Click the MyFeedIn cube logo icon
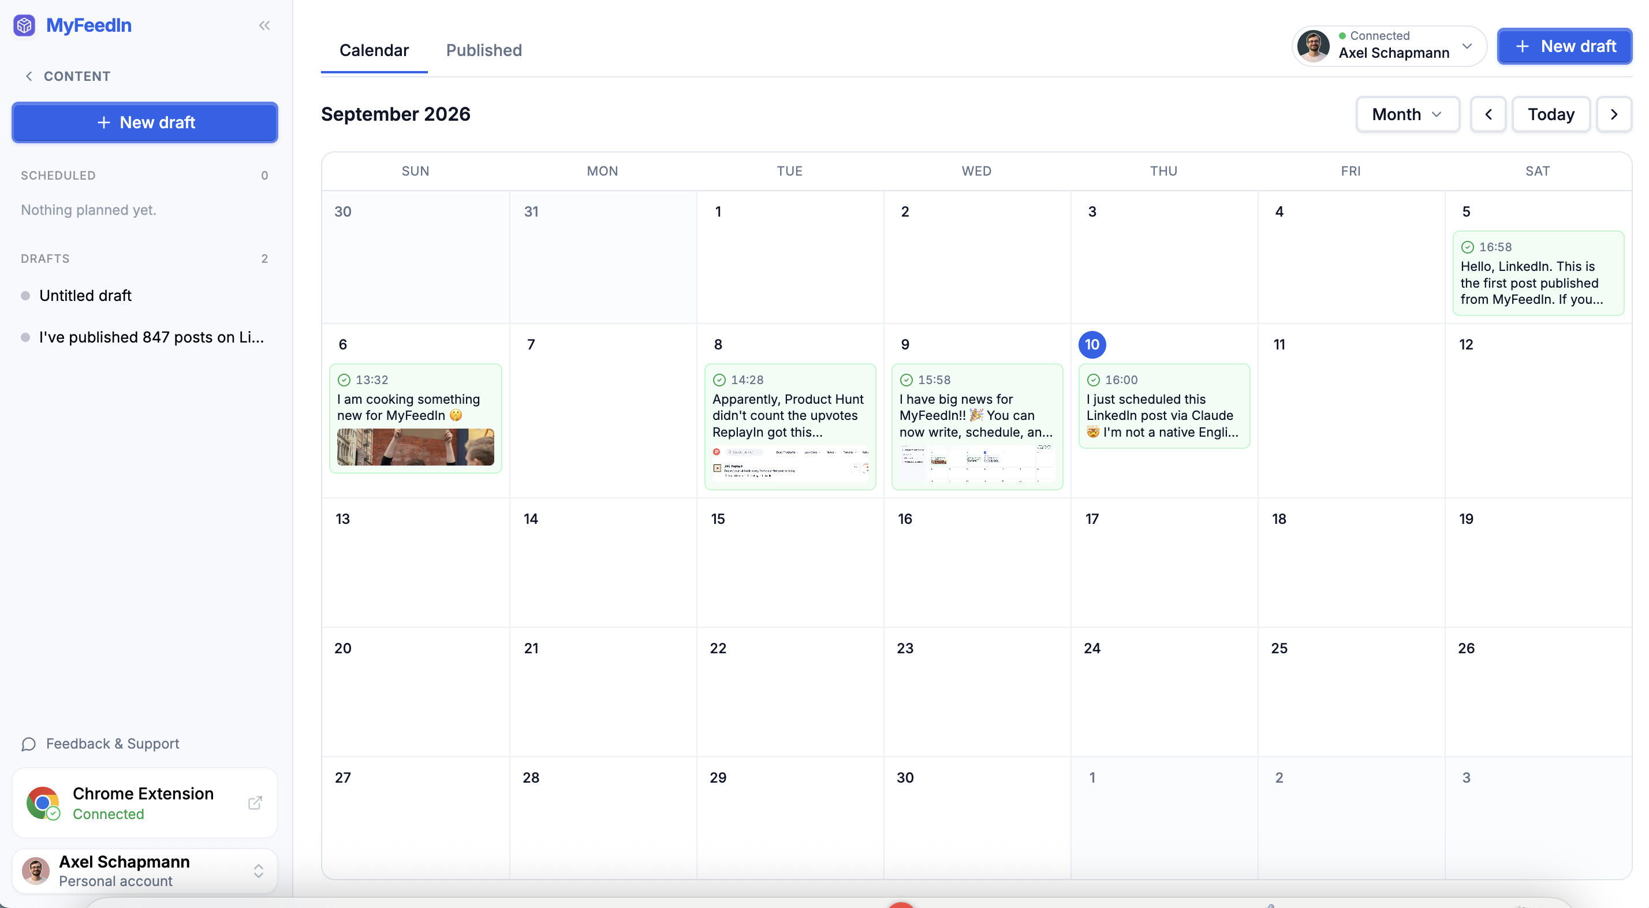This screenshot has height=908, width=1649. point(24,25)
